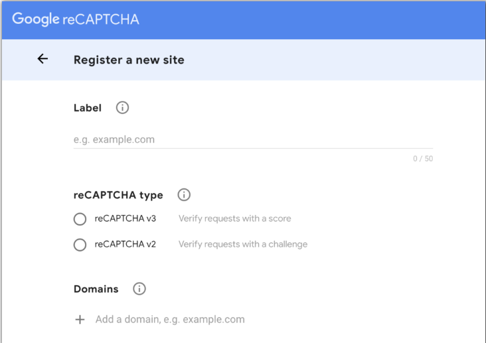This screenshot has width=486, height=343.
Task: Click the 0 / 50 character counter
Action: 423,159
